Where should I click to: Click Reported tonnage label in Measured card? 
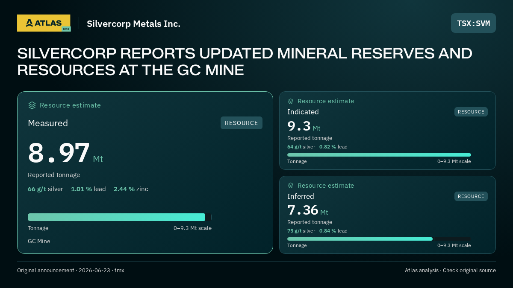(54, 175)
